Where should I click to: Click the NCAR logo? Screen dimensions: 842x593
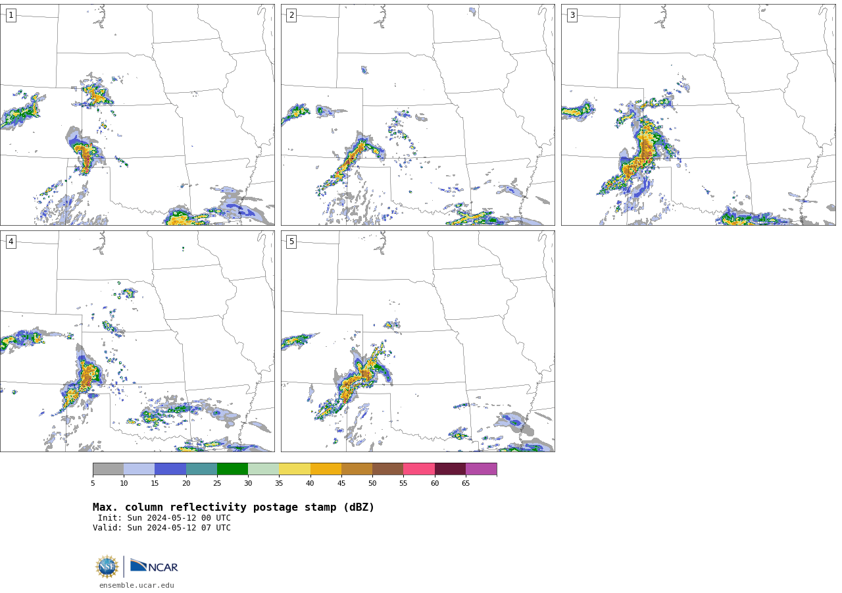click(154, 566)
